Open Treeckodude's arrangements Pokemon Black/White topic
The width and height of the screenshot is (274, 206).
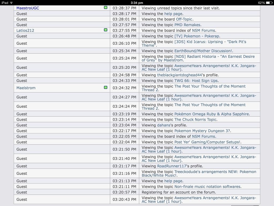point(199,174)
